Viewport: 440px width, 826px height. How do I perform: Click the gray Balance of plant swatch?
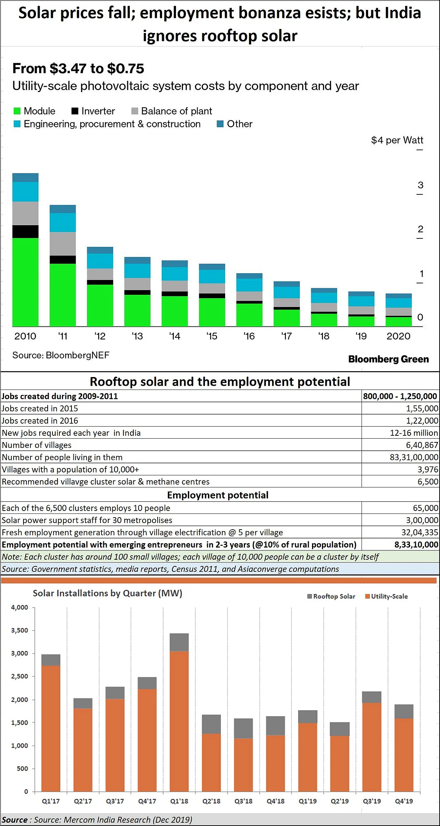coord(135,111)
